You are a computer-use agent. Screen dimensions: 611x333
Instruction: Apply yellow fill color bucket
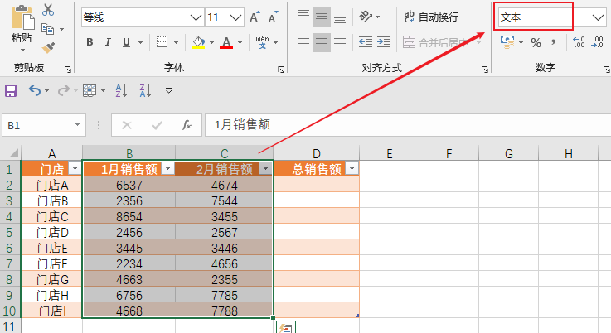tap(199, 42)
